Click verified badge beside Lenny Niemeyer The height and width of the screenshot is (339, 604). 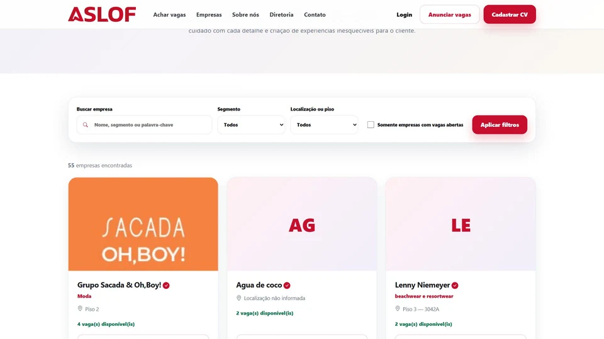point(455,286)
